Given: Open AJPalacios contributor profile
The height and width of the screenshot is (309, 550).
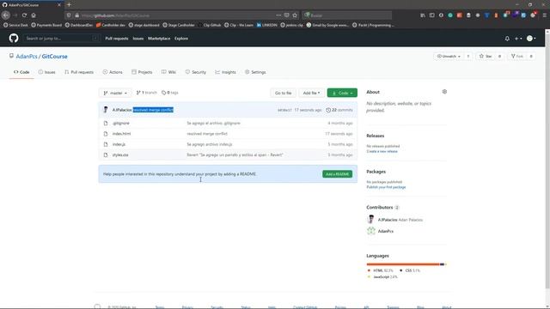Looking at the screenshot, I should pos(388,220).
